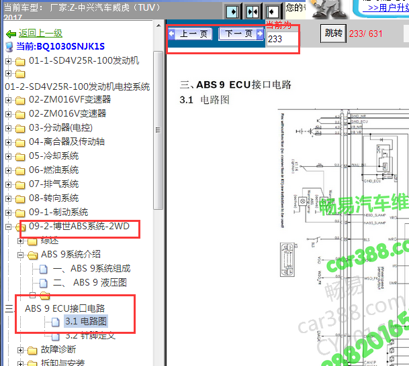Select the ABS 9 ECU接口电路 tree label
This screenshot has width=409, height=366.
64,308
